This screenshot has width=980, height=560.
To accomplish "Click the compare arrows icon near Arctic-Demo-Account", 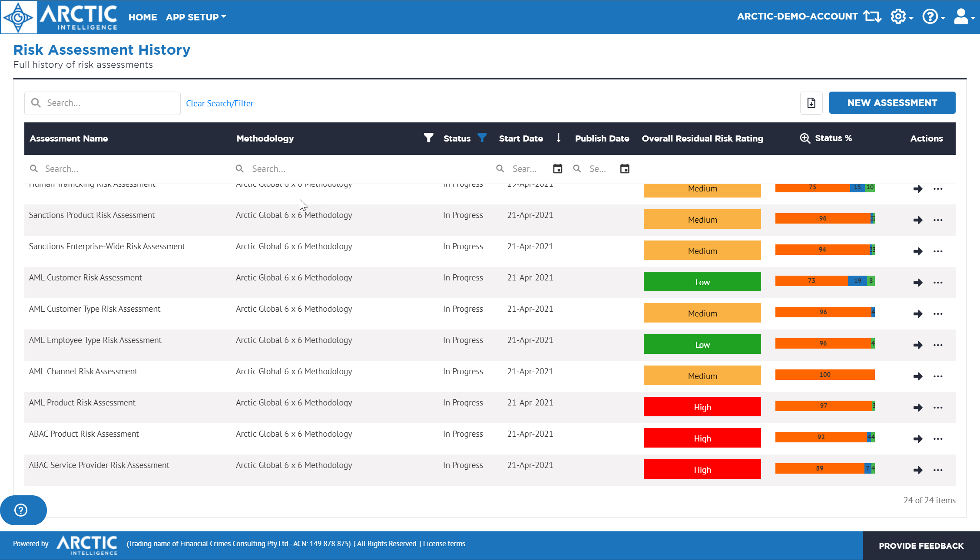I will point(872,16).
